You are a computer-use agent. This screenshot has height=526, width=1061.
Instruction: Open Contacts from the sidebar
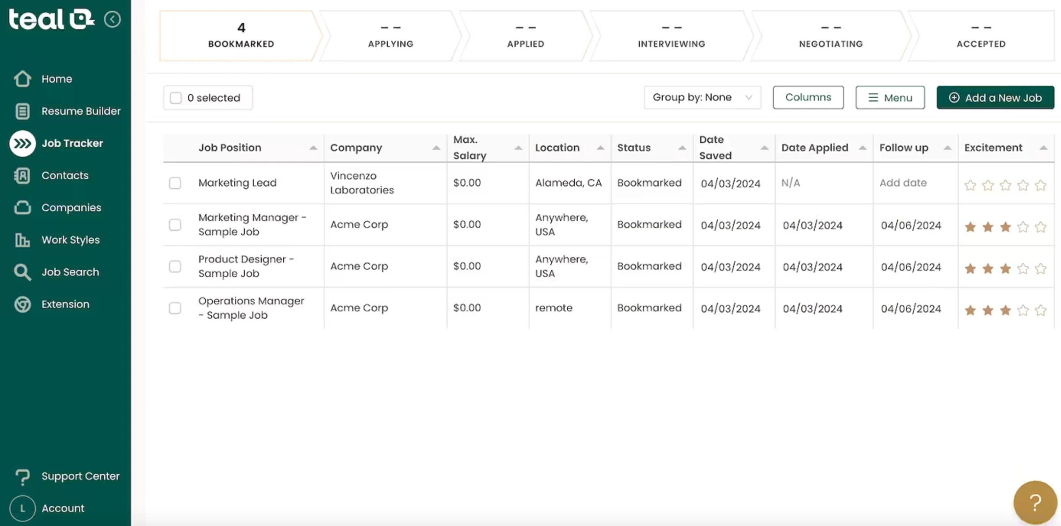point(65,175)
